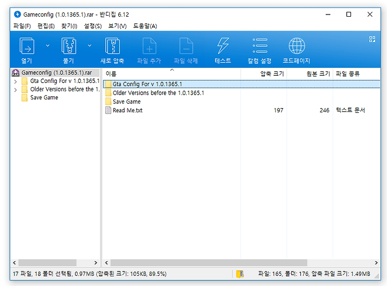Viewport: 387px width, 286px height.
Task: Click the 새로 압축 (New archive) icon
Action: point(112,46)
